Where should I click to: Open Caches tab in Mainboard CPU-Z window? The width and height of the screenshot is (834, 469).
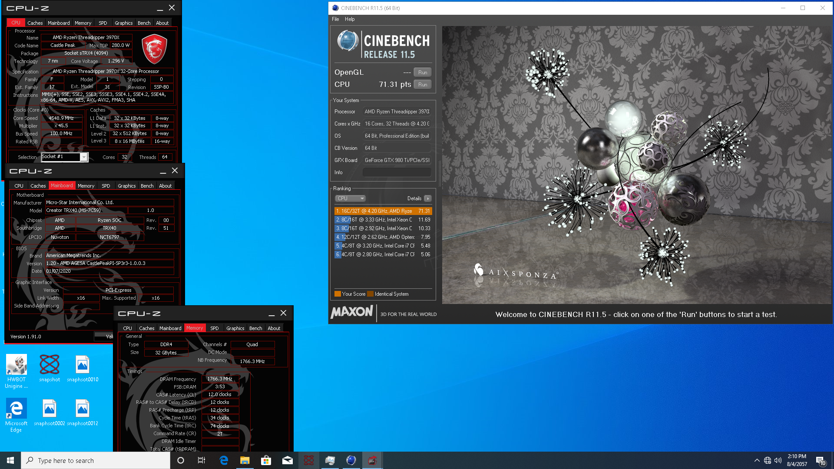coord(38,186)
